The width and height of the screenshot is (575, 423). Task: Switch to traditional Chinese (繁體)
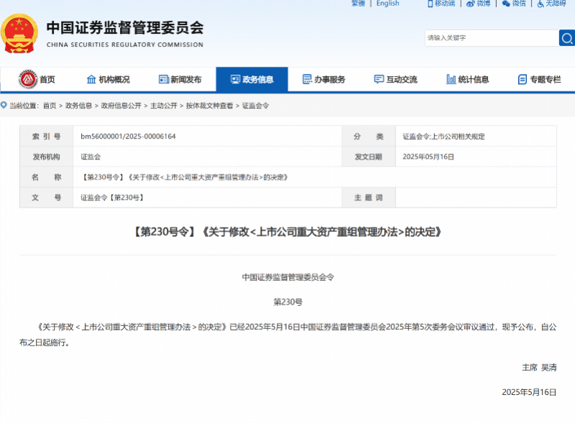tap(358, 4)
